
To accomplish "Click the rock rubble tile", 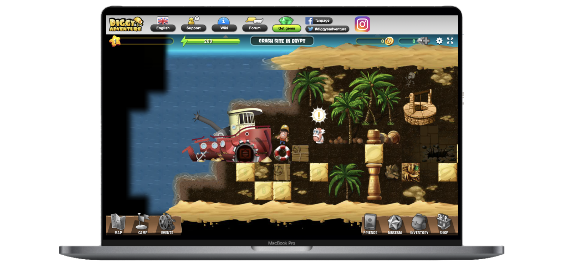I will pos(392,172).
